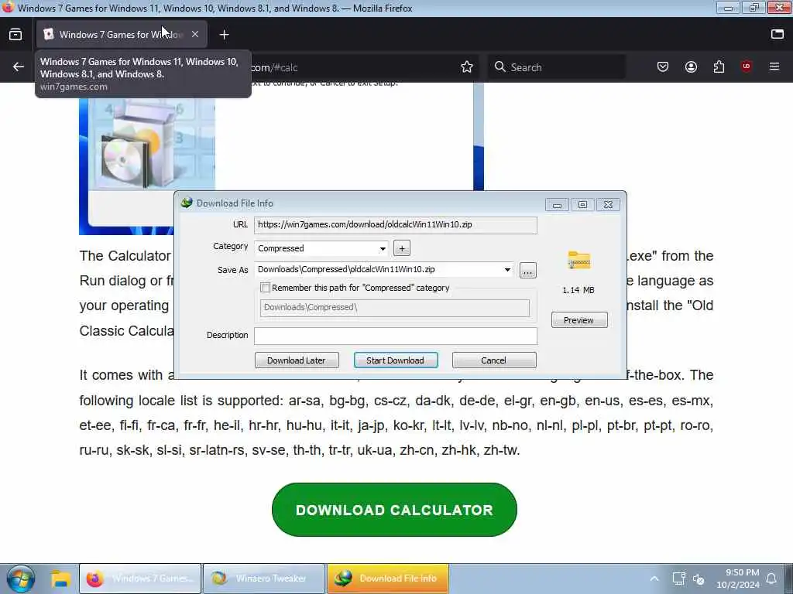Open the Extensions puzzle icon
The width and height of the screenshot is (793, 594).
tap(719, 67)
